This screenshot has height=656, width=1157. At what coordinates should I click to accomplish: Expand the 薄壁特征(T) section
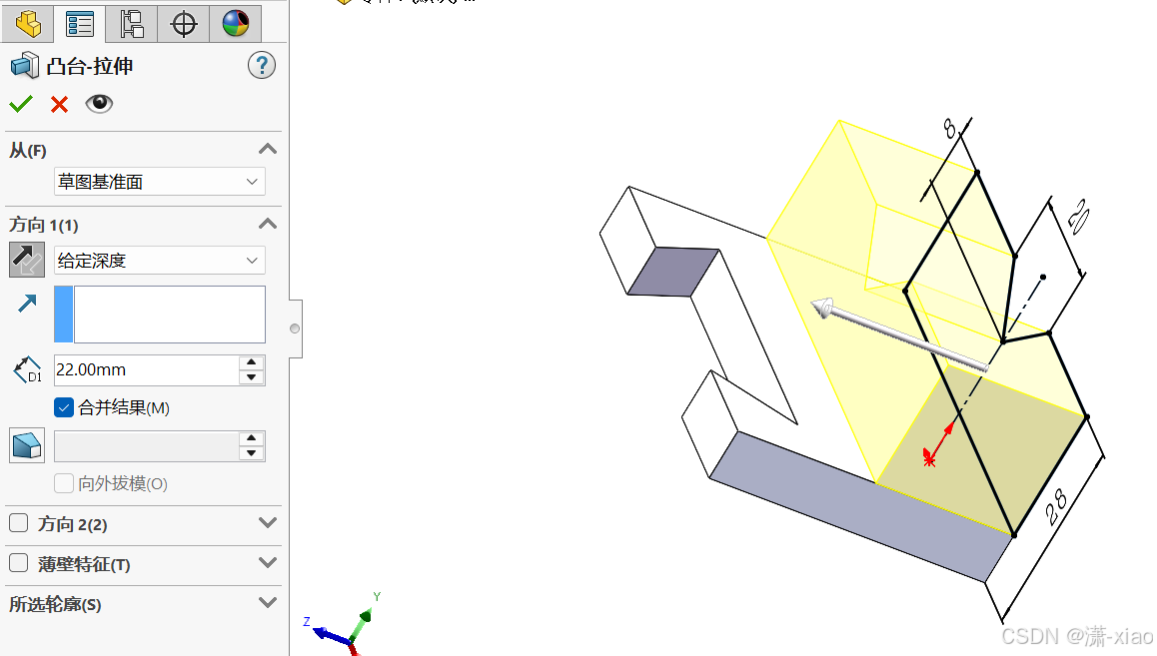pos(268,563)
